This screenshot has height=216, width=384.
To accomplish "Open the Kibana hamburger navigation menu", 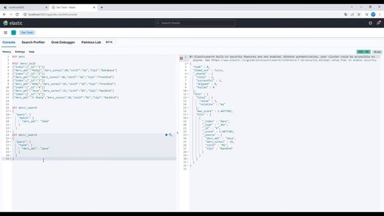I will (5, 32).
